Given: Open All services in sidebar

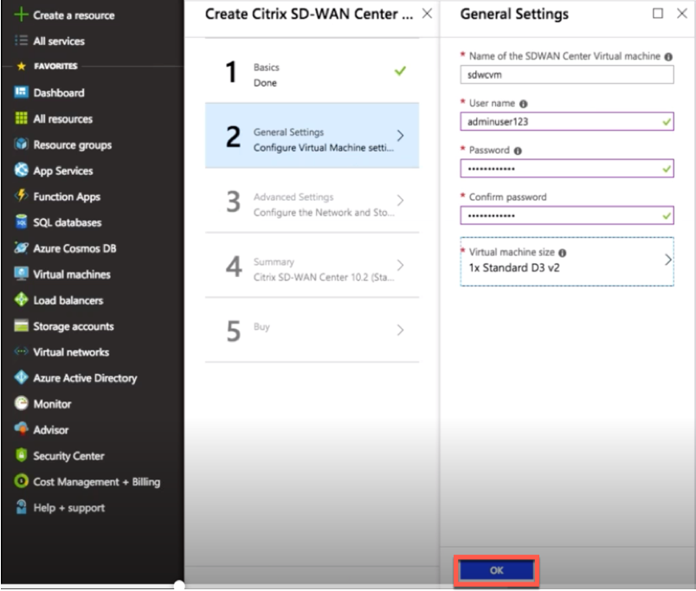Looking at the screenshot, I should (59, 41).
